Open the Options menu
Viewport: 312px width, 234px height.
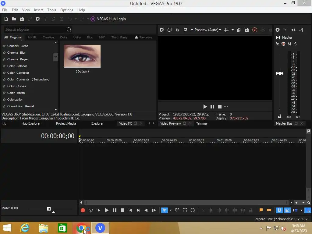pos(67,10)
